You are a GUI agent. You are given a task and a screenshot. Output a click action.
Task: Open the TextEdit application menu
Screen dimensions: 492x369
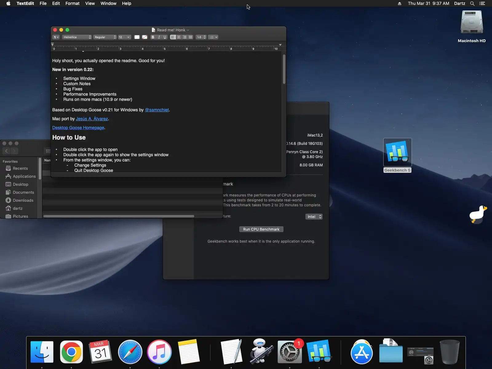tap(25, 3)
